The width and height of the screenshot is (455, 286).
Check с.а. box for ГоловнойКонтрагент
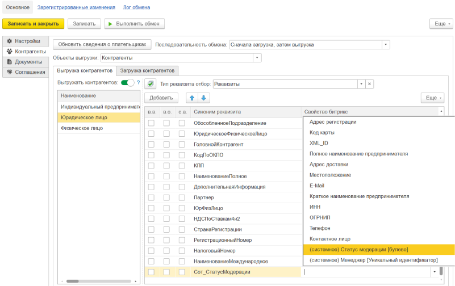[x=182, y=144]
